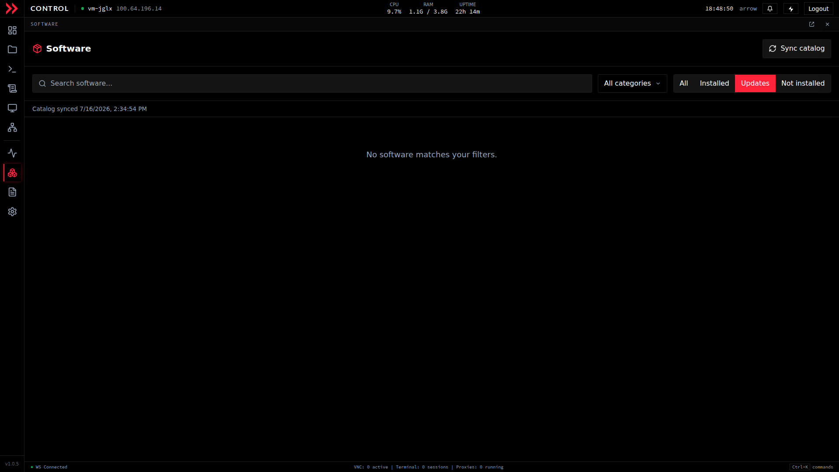Click the No software matches your filters message
Image resolution: width=839 pixels, height=472 pixels.
pyautogui.click(x=431, y=155)
